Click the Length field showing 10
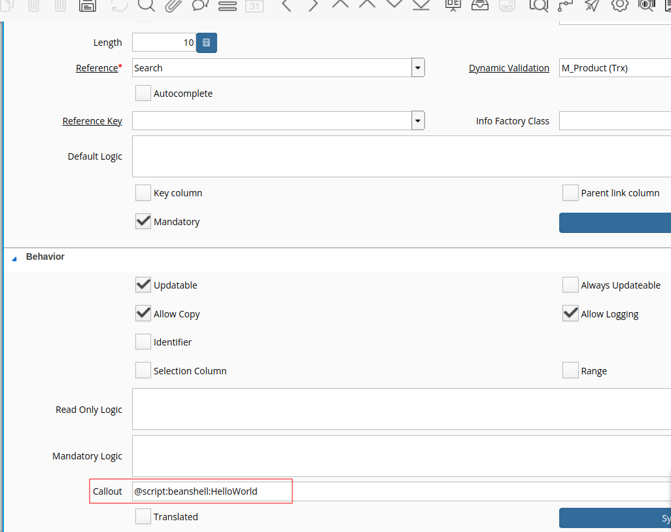The height and width of the screenshot is (532, 671). coord(164,43)
